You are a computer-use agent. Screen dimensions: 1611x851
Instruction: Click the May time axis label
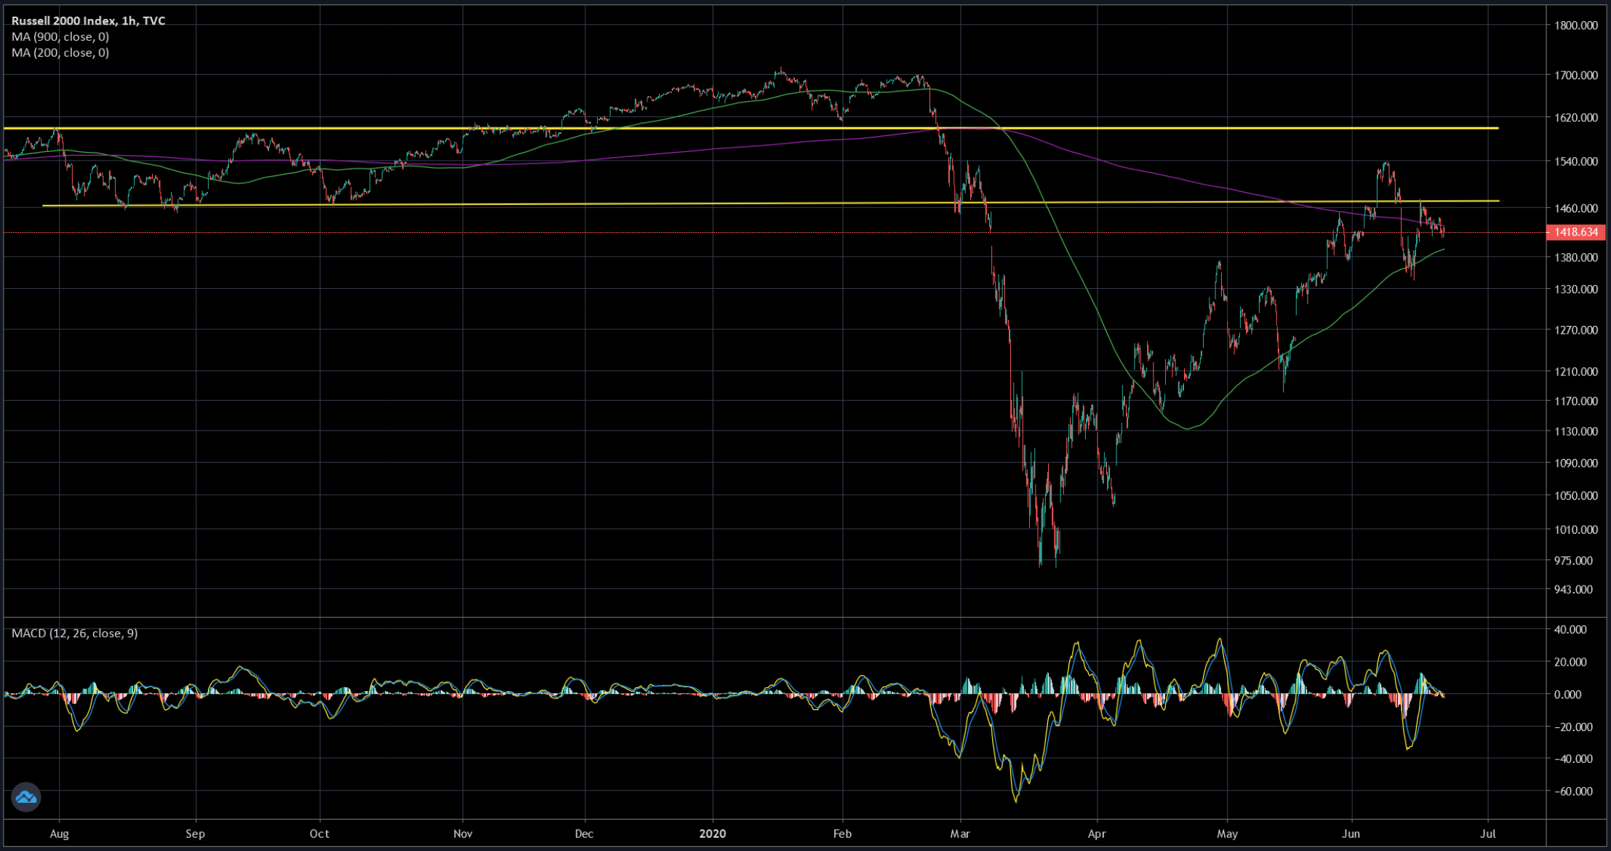(1227, 834)
